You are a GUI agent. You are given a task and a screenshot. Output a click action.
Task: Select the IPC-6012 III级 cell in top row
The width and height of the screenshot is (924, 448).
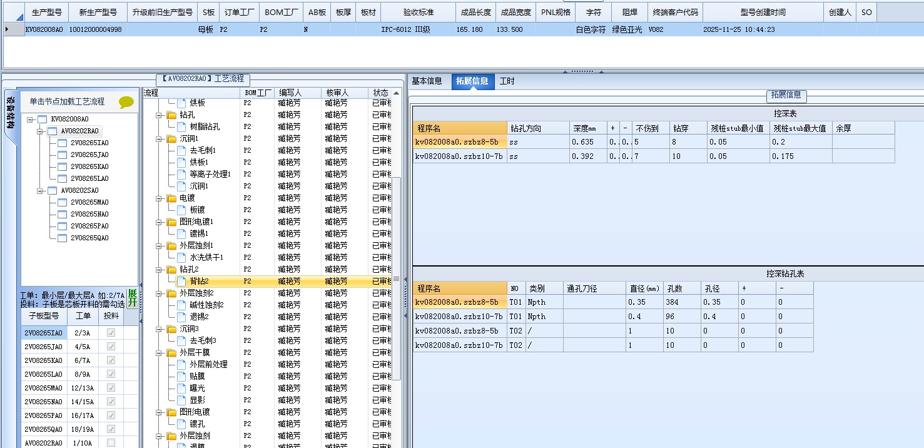417,29
